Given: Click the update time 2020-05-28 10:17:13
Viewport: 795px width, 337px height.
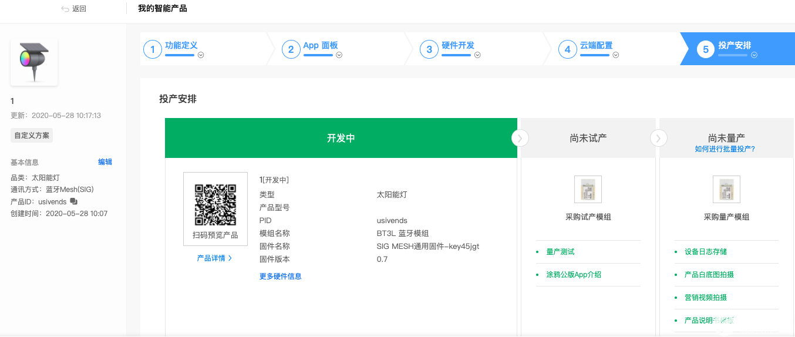Looking at the screenshot, I should tap(66, 116).
